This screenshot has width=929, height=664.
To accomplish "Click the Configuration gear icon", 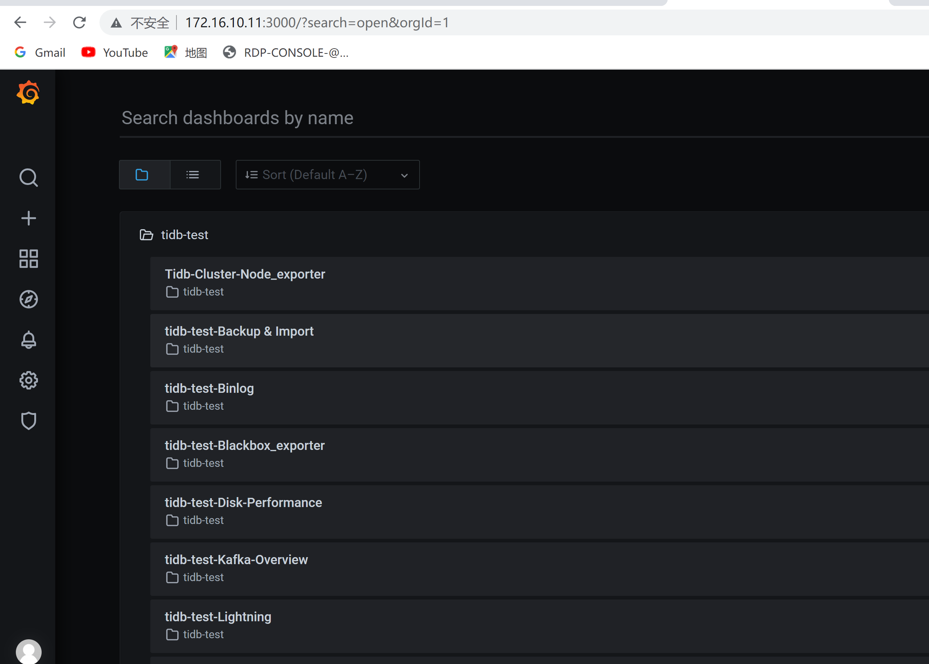I will (x=28, y=380).
